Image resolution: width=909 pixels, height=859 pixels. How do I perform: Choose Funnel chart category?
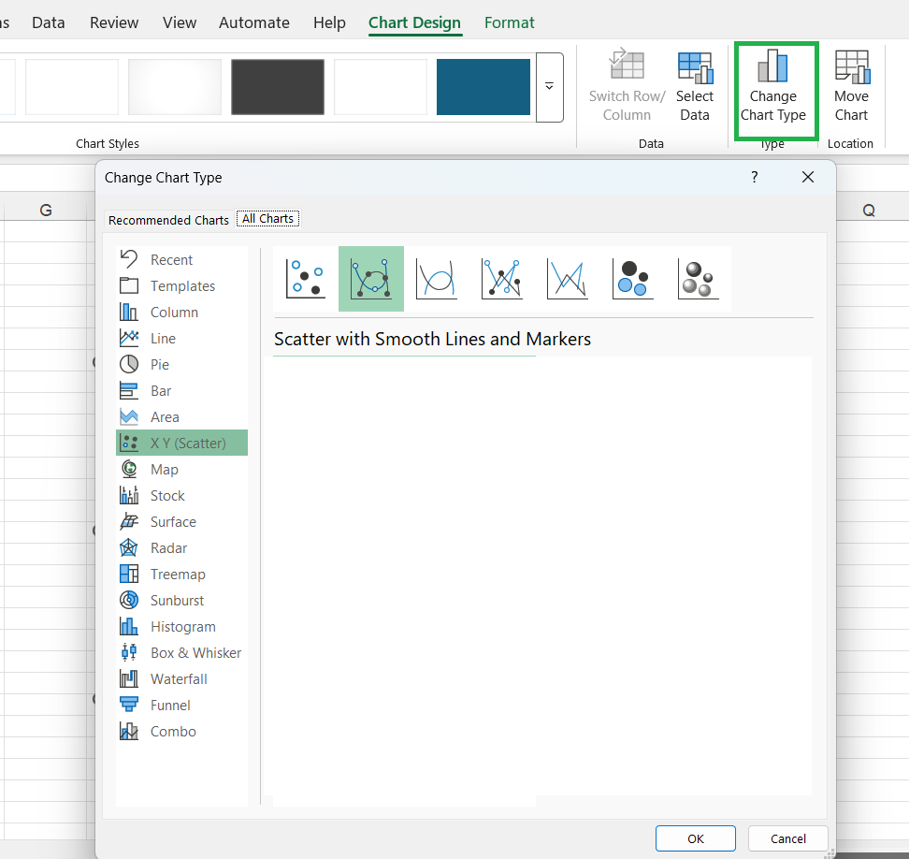click(181, 706)
